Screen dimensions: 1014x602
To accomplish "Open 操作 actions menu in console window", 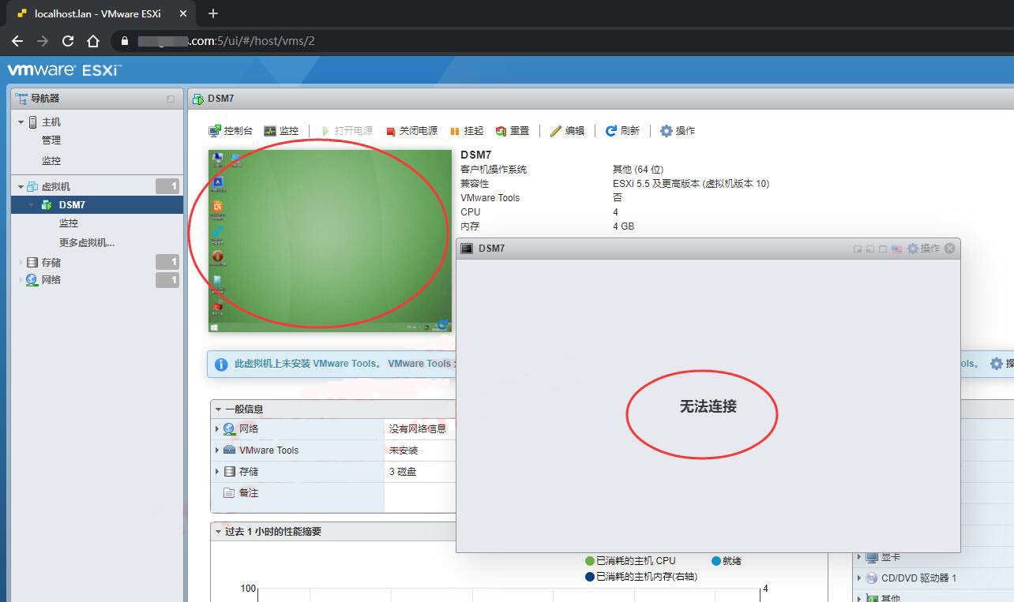I will click(x=923, y=249).
